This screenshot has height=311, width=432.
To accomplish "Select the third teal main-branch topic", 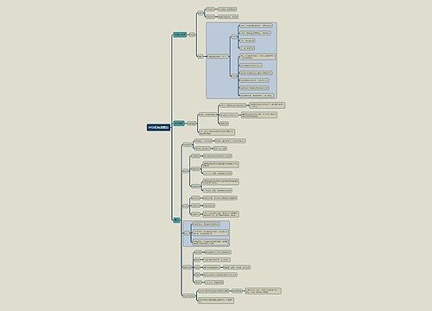I will [x=176, y=220].
